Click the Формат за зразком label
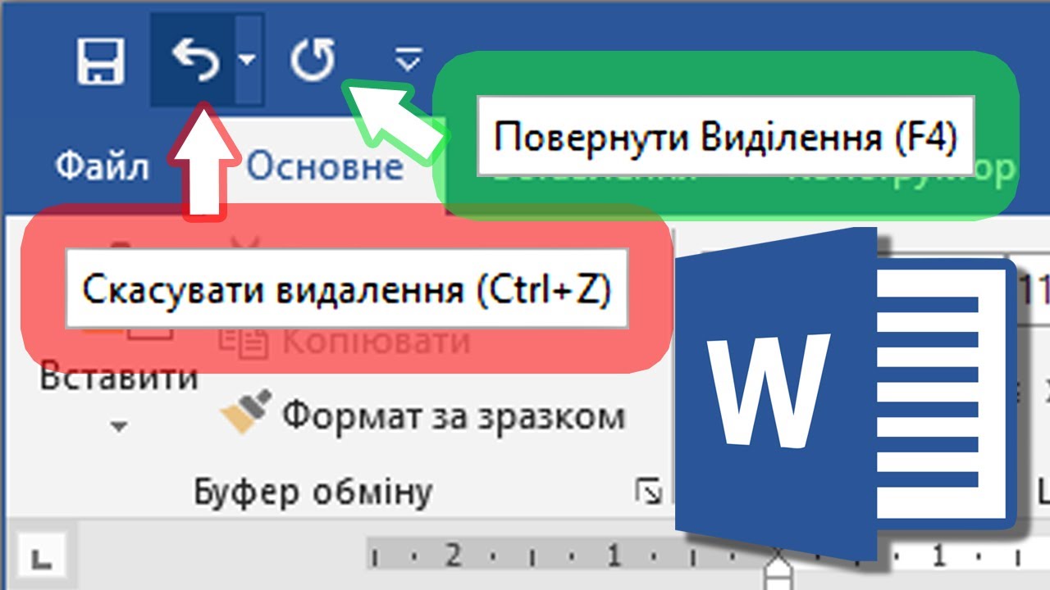Image resolution: width=1050 pixels, height=590 pixels. 454,416
